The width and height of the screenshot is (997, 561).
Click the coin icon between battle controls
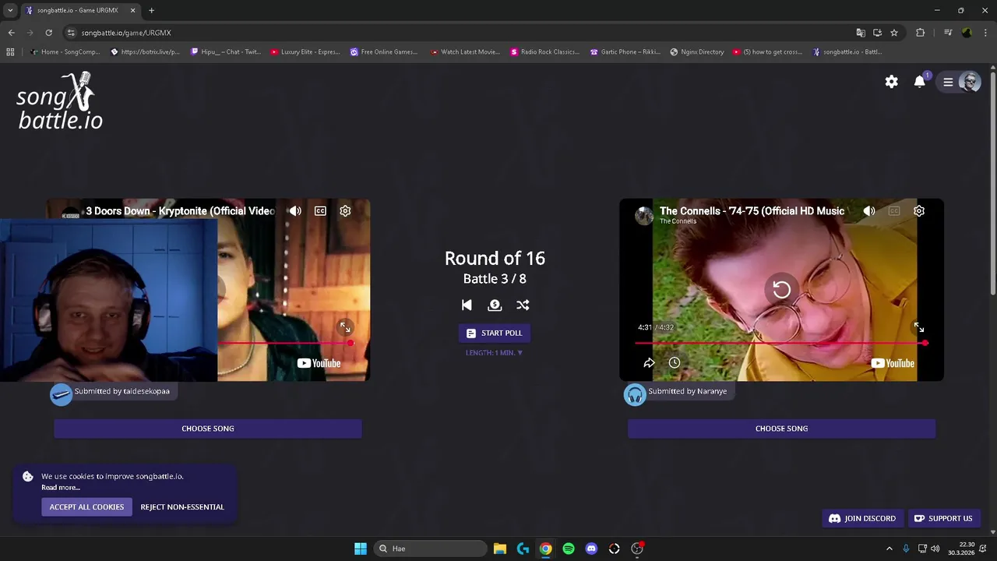tap(495, 305)
